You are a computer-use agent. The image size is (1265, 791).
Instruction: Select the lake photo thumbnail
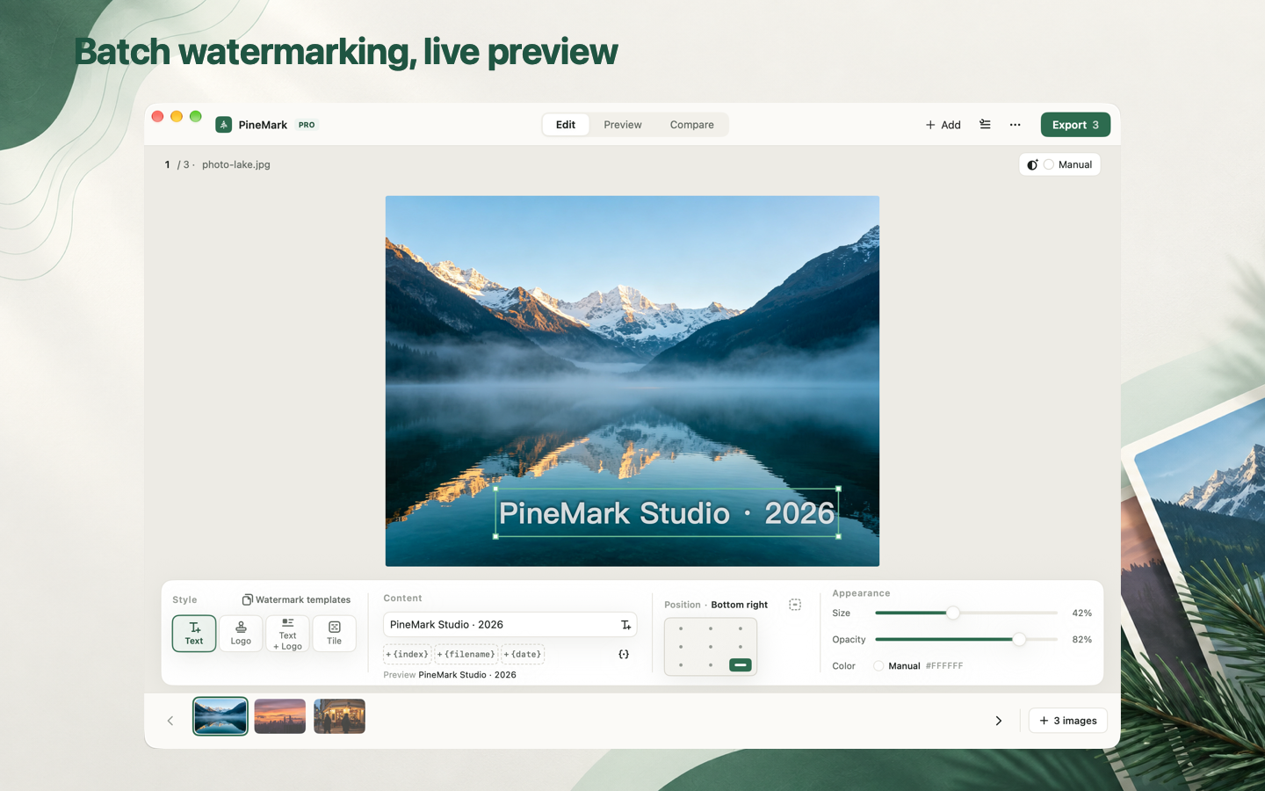pos(220,716)
